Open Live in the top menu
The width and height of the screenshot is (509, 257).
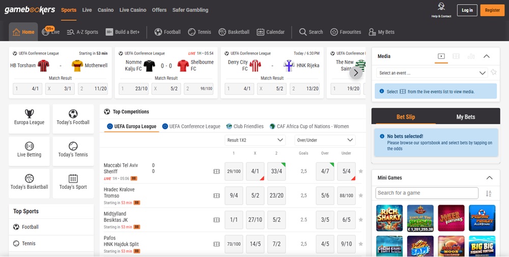tap(87, 10)
